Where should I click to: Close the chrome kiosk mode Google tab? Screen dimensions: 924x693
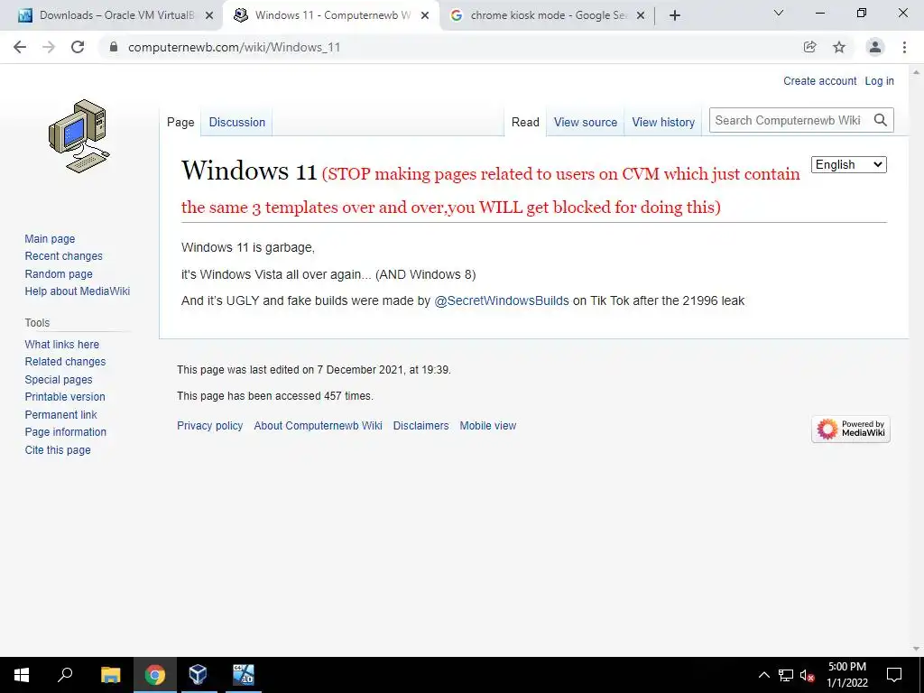pos(642,15)
